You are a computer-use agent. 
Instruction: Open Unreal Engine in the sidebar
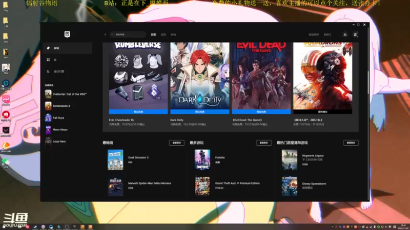point(68,72)
